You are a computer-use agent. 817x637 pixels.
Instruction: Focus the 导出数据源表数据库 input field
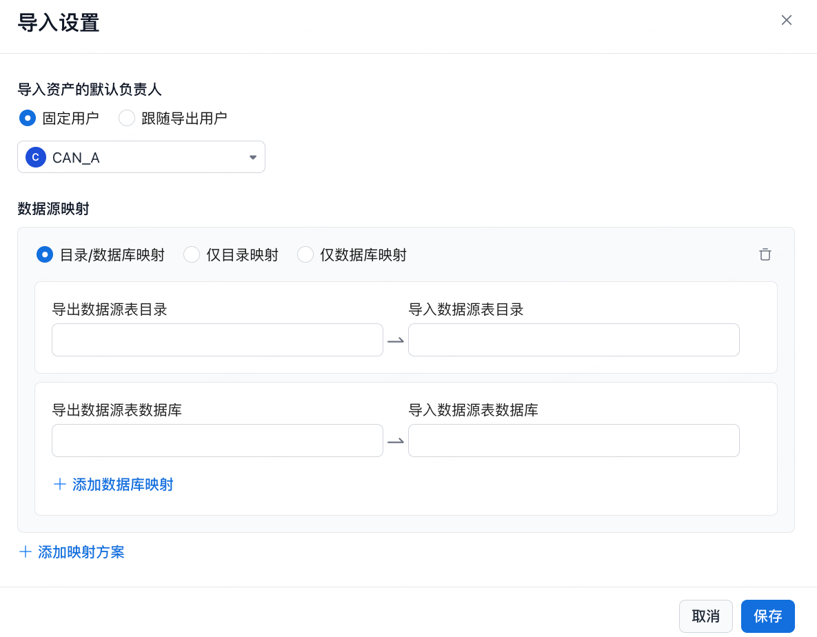(x=217, y=441)
